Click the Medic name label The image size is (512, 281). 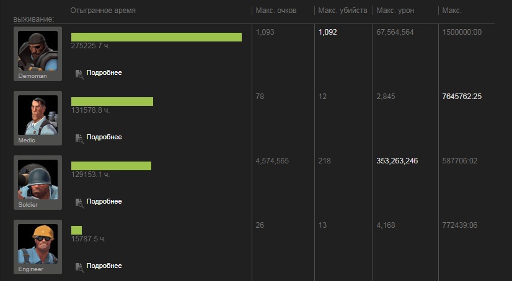[x=27, y=140]
